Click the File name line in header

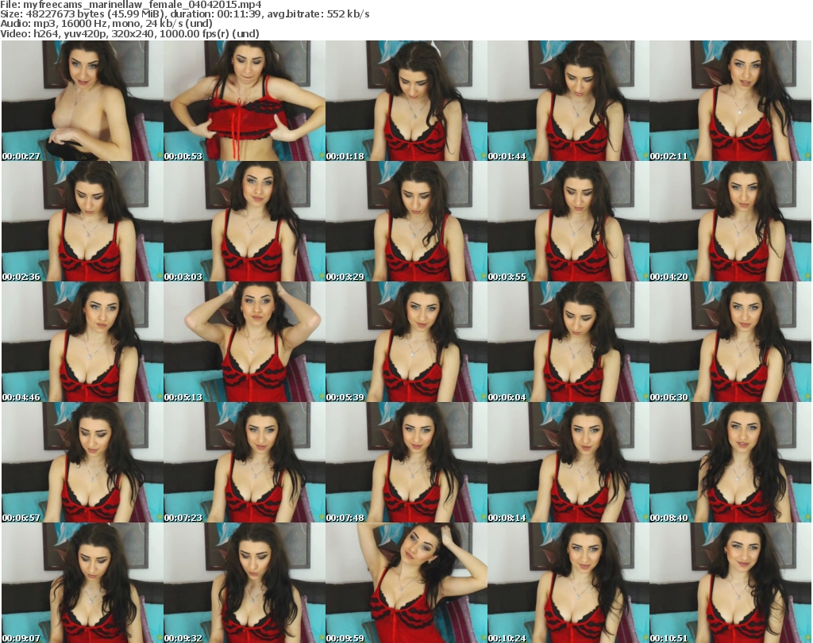(x=131, y=5)
